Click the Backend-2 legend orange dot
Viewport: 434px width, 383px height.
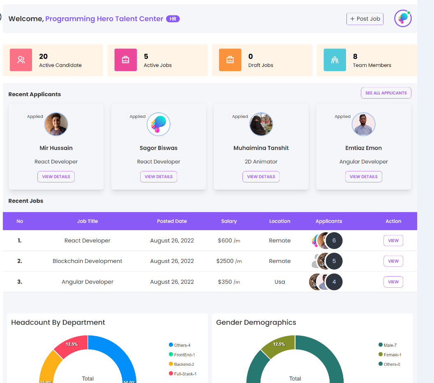click(171, 364)
